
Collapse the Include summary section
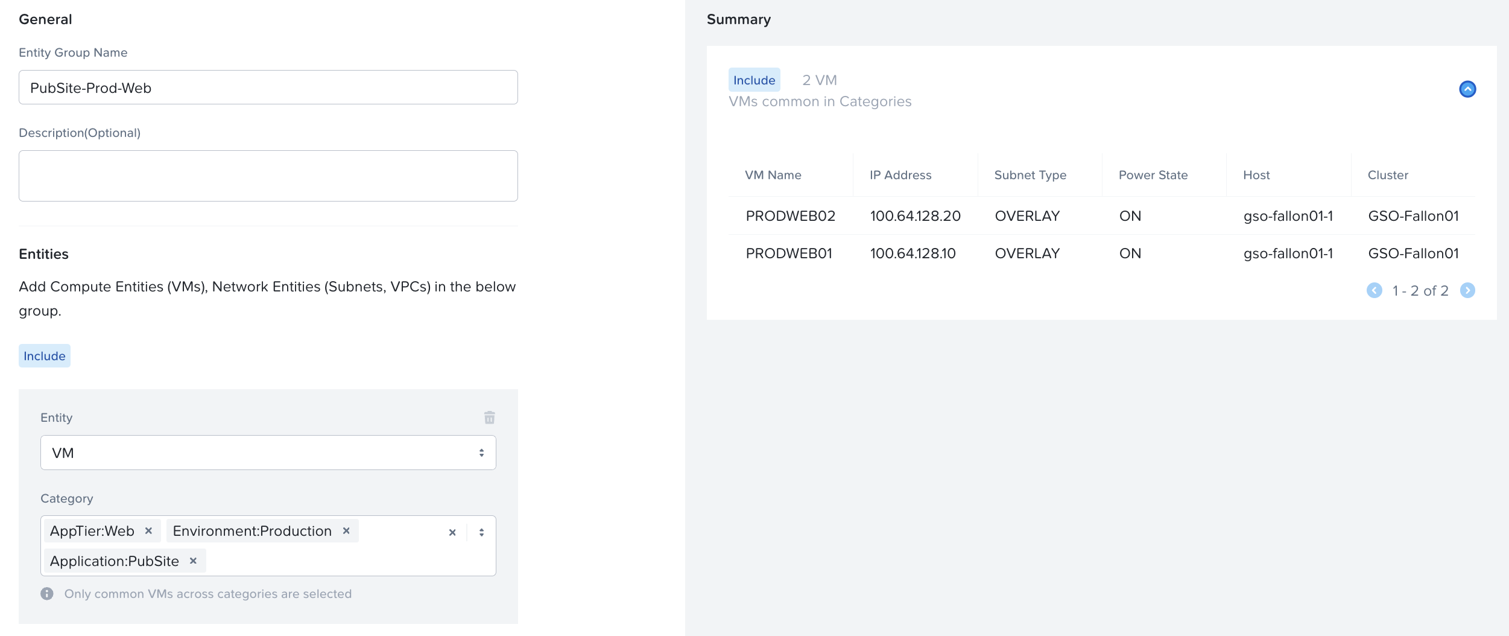(x=1467, y=89)
